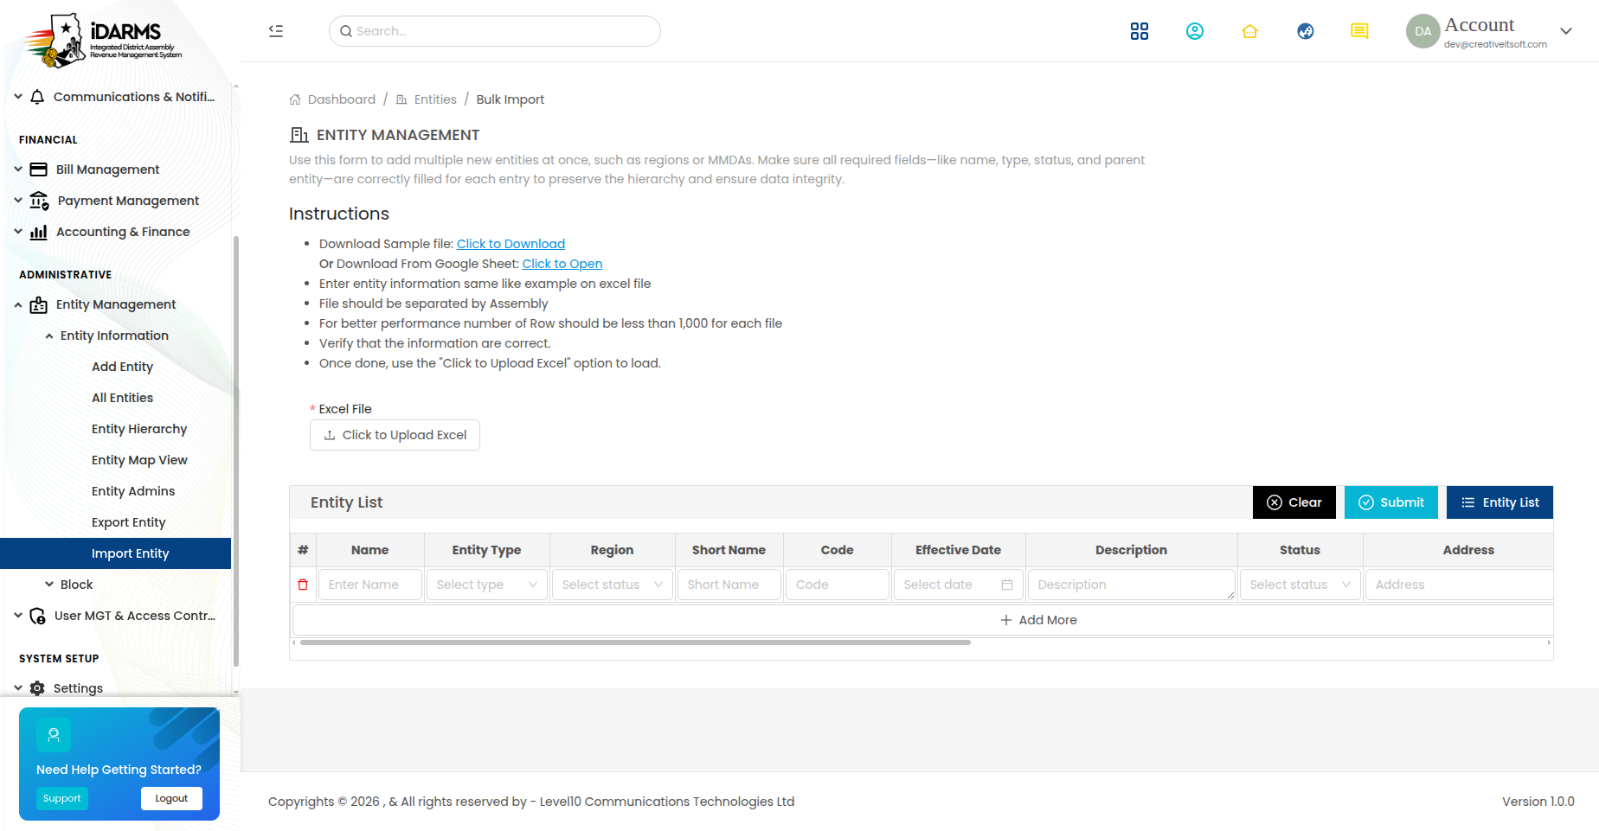1599x831 pixels.
Task: Open the user profile circle icon
Action: pos(1195,31)
